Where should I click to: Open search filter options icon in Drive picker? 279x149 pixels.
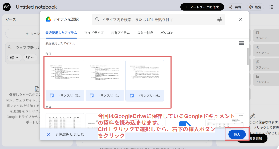click(220, 19)
